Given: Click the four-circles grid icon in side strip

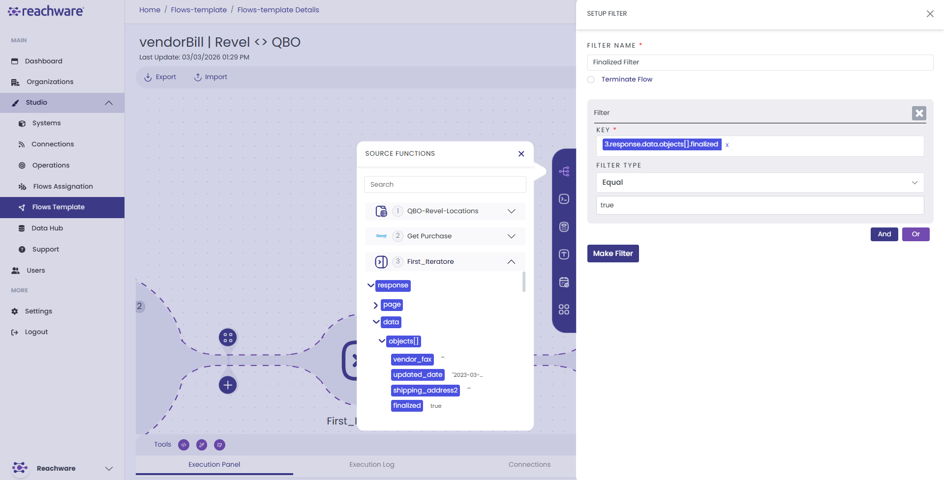Looking at the screenshot, I should [564, 310].
